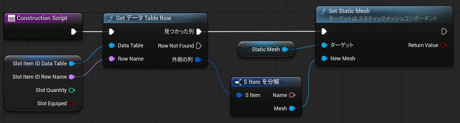Click the S Item struct input pin
The width and height of the screenshot is (460, 123).
click(x=239, y=95)
